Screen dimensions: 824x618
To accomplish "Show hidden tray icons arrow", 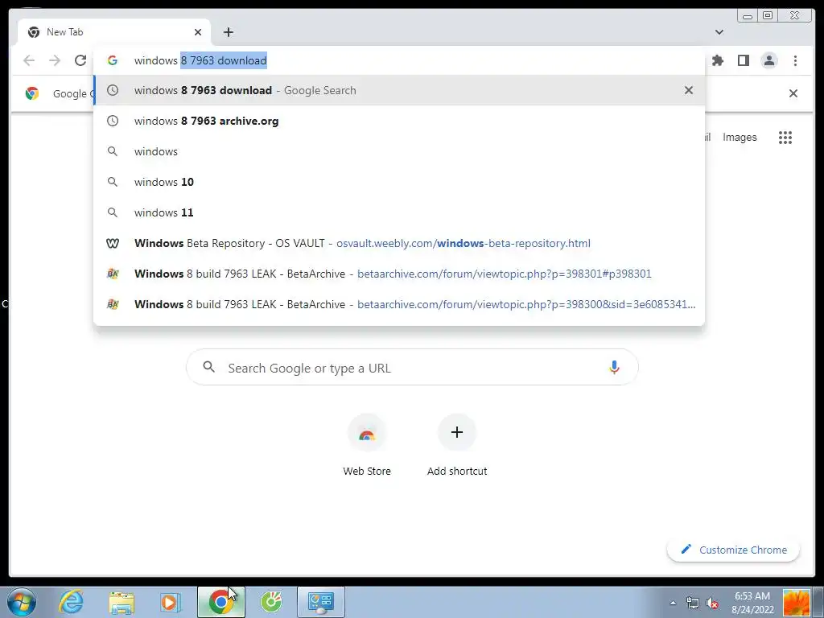I will (673, 603).
